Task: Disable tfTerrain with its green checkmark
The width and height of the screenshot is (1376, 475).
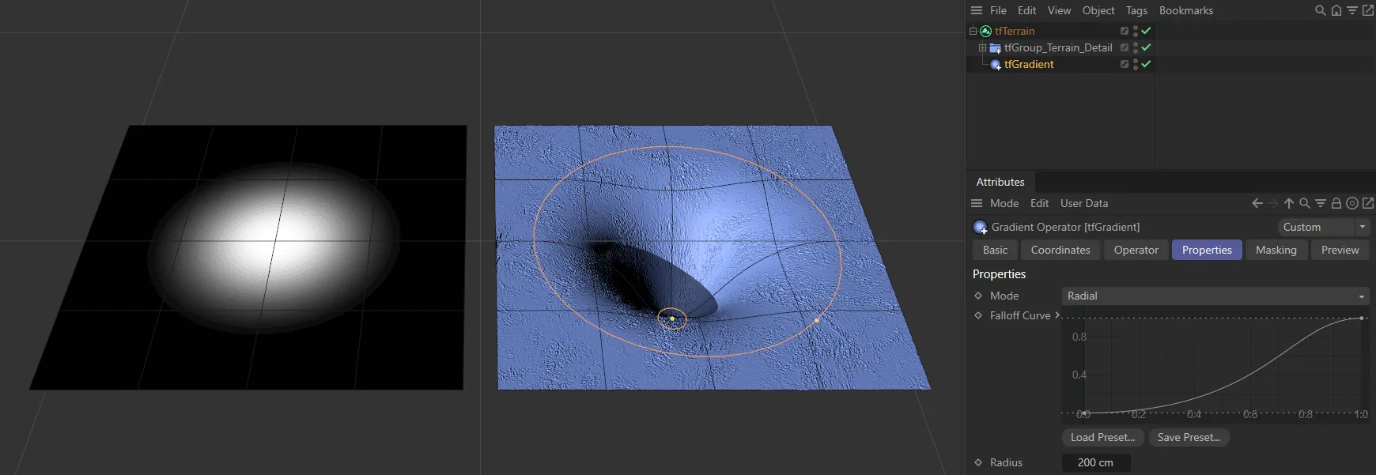Action: (x=1146, y=31)
